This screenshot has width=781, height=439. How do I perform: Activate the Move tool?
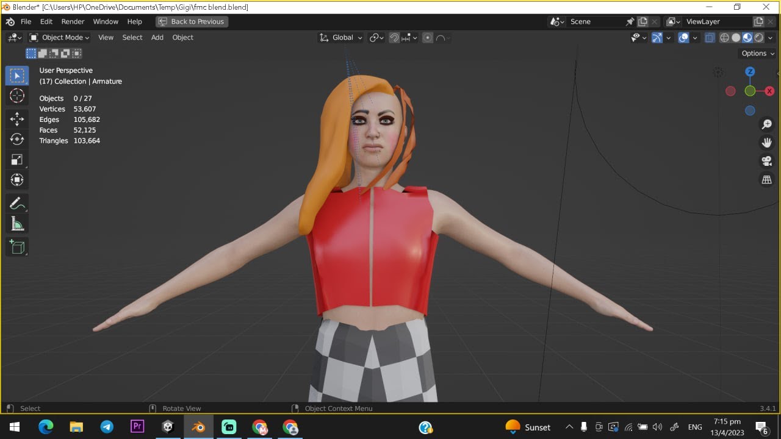pyautogui.click(x=17, y=119)
